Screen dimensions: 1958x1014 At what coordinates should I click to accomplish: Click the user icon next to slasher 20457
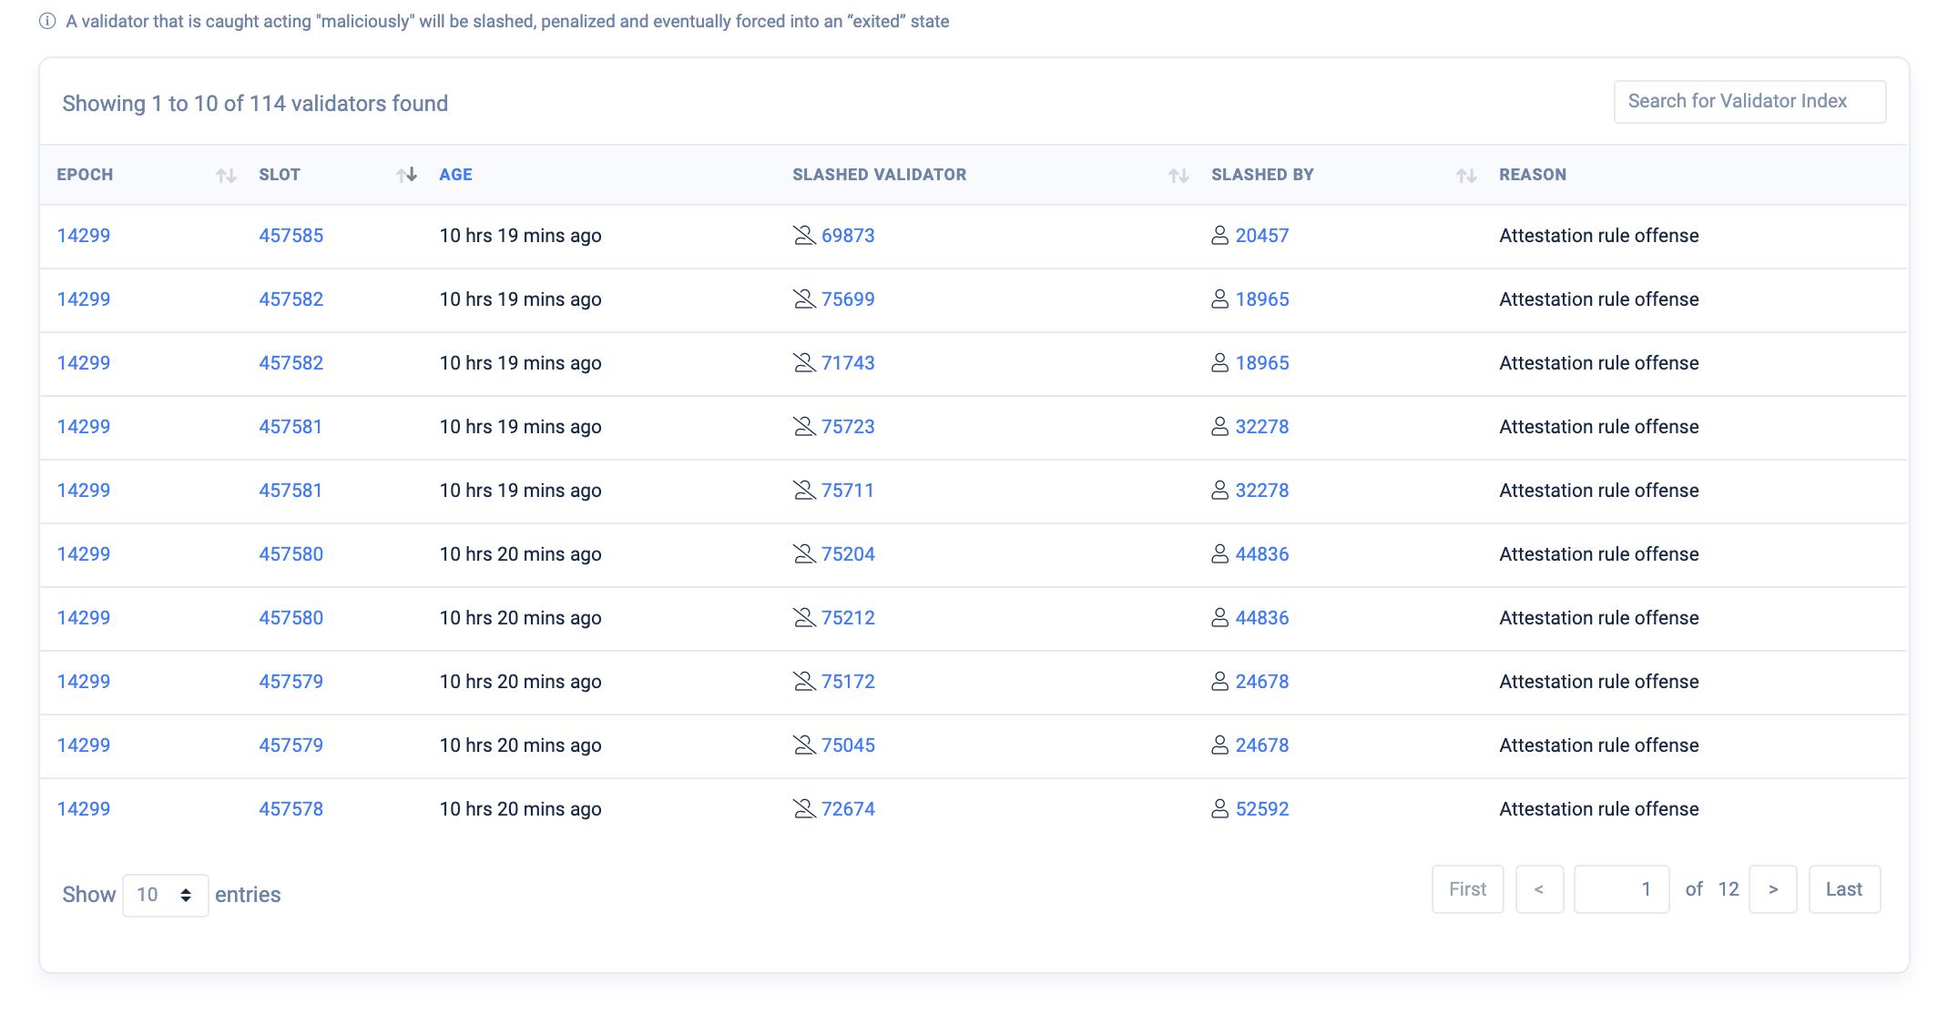(x=1219, y=236)
